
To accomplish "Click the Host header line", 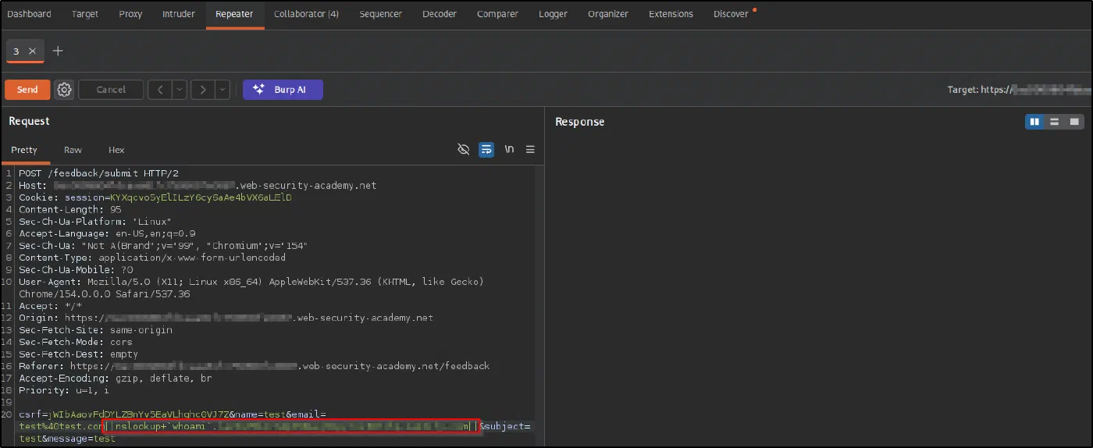I will point(198,186).
